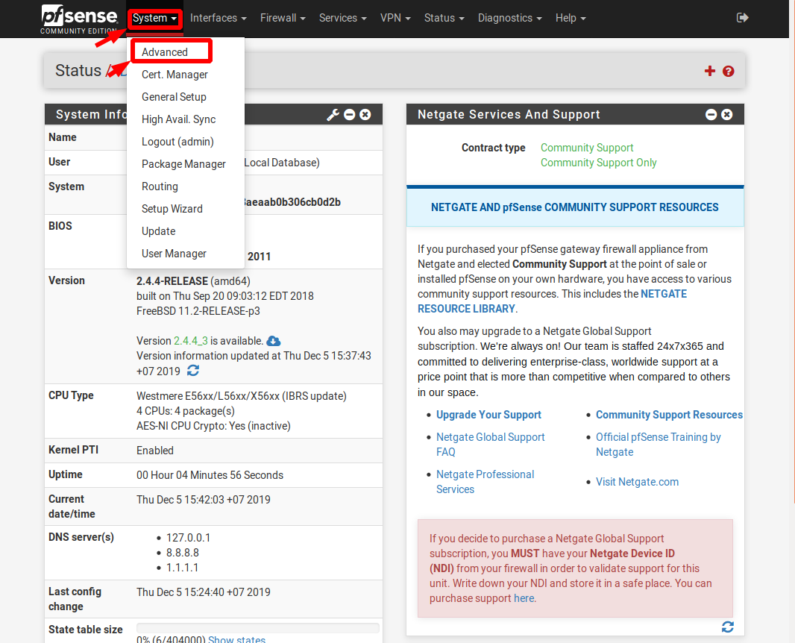This screenshot has width=795, height=643.
Task: Close the System Information widget
Action: [x=365, y=115]
